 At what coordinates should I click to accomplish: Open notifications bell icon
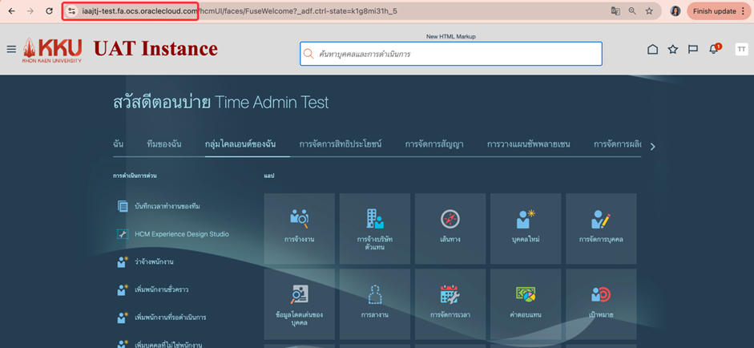(713, 50)
